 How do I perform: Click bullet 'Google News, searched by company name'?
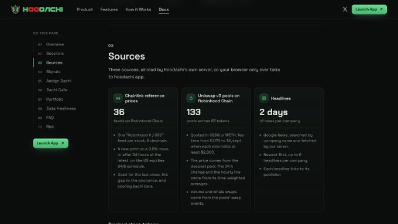(x=290, y=140)
